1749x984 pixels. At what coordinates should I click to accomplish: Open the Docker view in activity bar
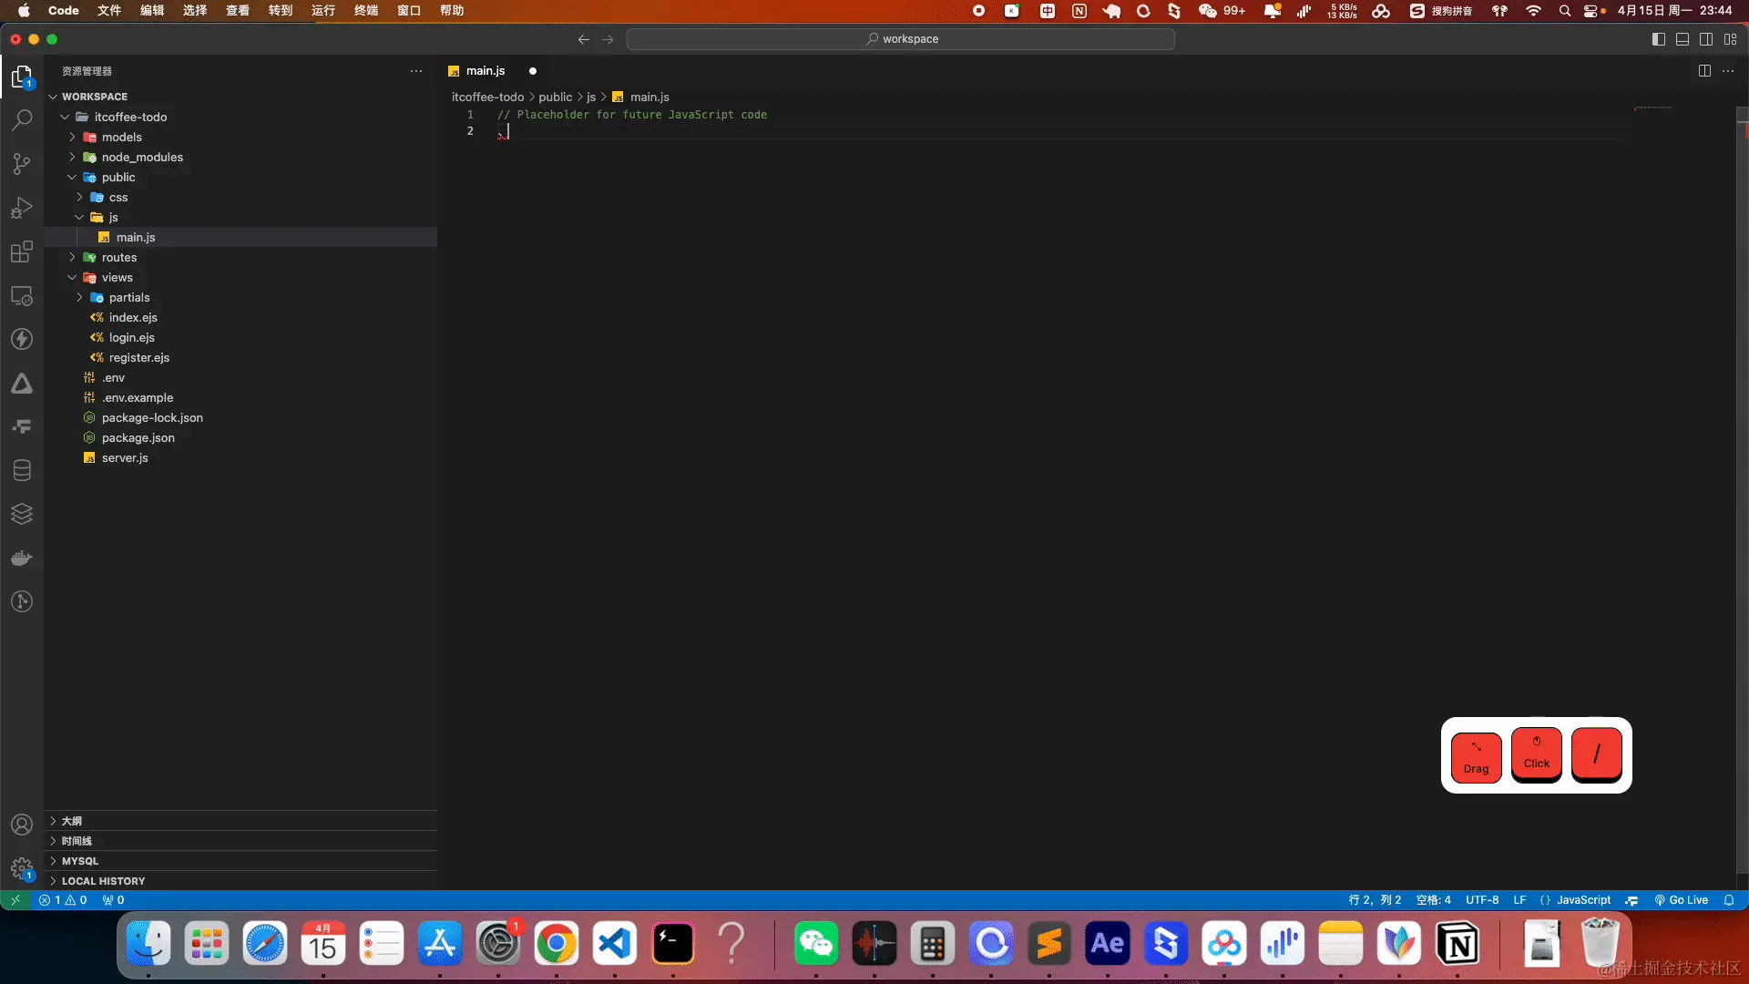(22, 558)
